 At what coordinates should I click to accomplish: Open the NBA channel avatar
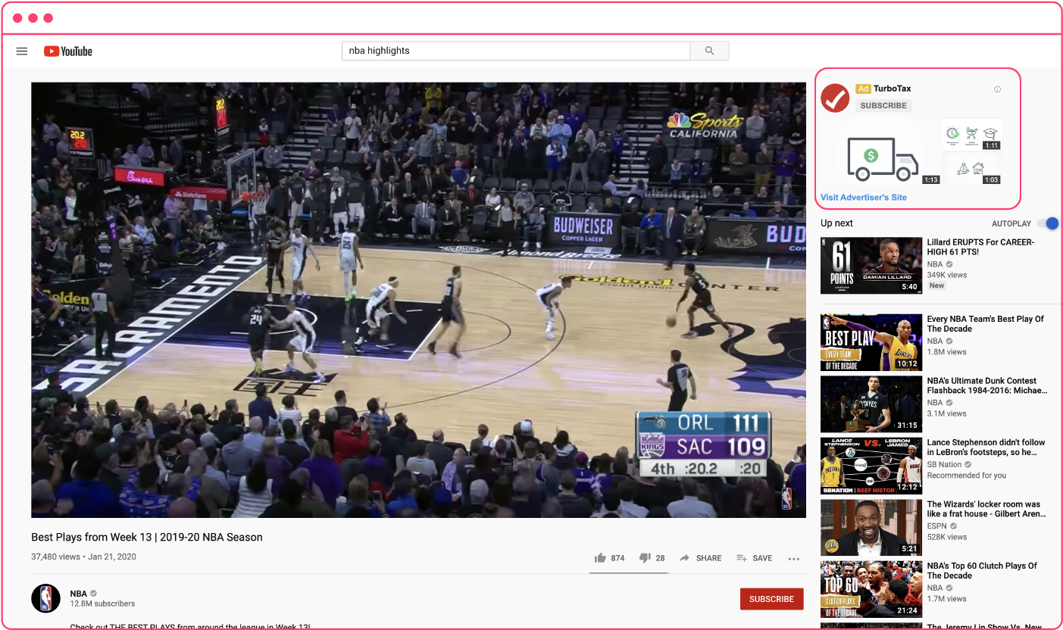[45, 598]
